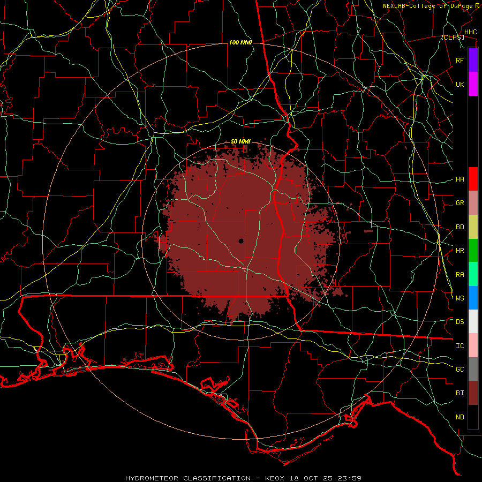Click the HA legend label
The height and width of the screenshot is (482, 482).
(460, 179)
